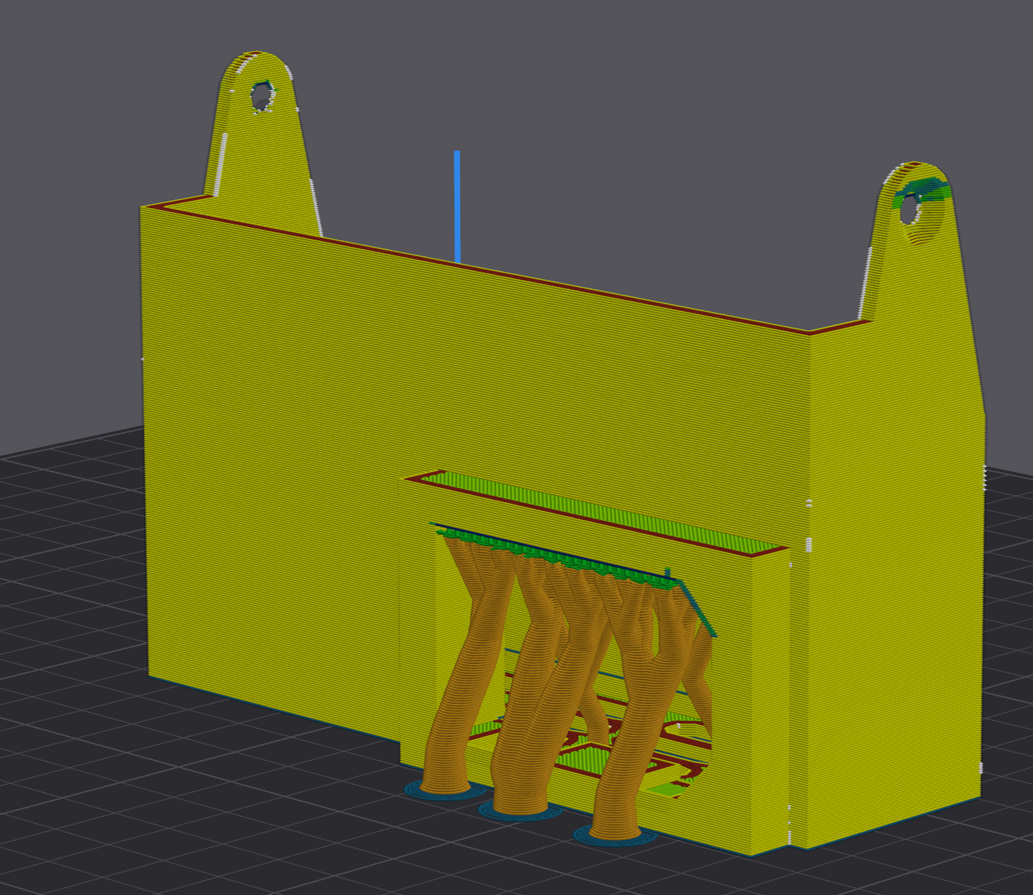The image size is (1033, 895).
Task: Click the blue vertical axis line
Action: (457, 207)
